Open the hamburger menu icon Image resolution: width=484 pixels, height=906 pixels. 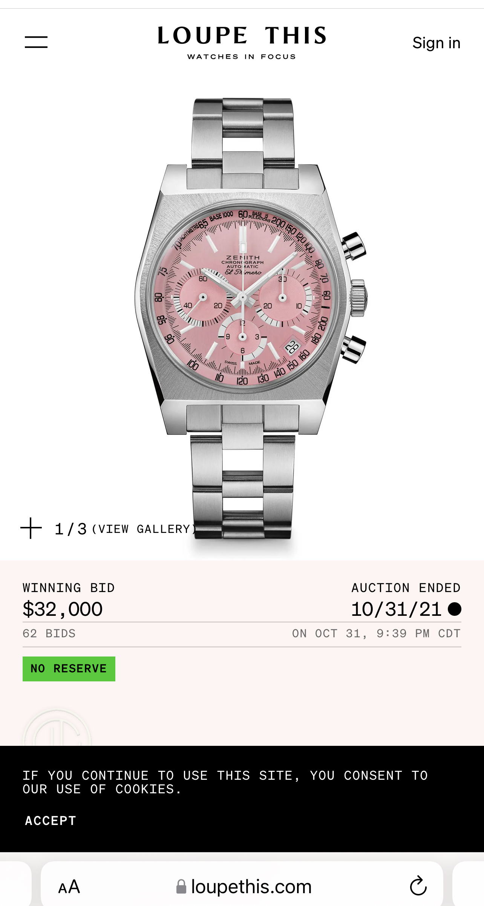[x=36, y=42]
